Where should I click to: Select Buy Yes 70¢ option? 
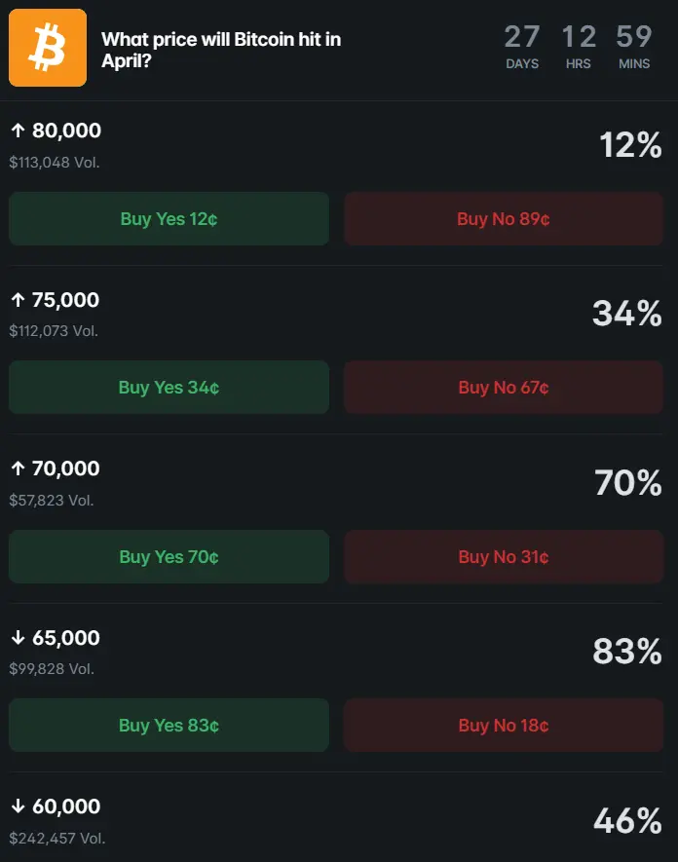click(x=169, y=557)
